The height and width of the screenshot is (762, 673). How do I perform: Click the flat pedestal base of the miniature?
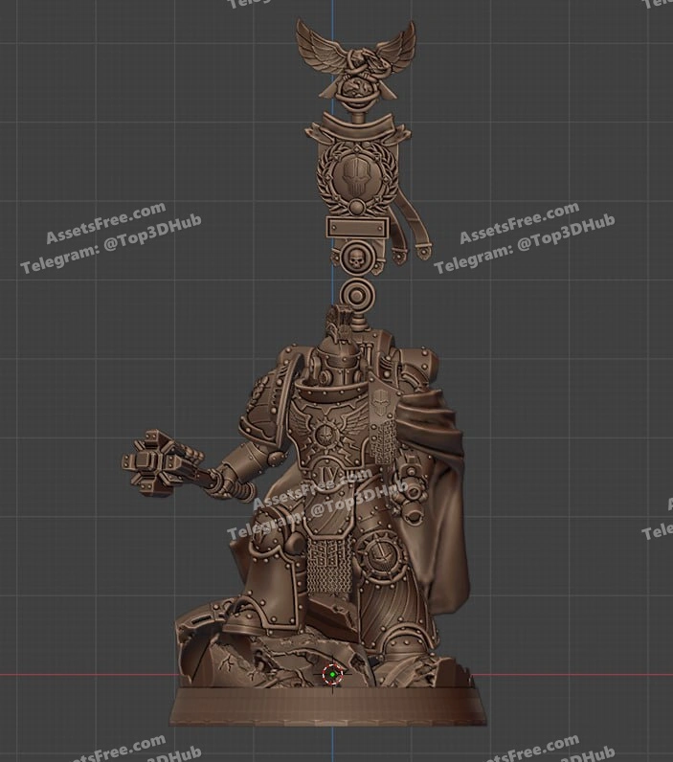click(x=328, y=707)
